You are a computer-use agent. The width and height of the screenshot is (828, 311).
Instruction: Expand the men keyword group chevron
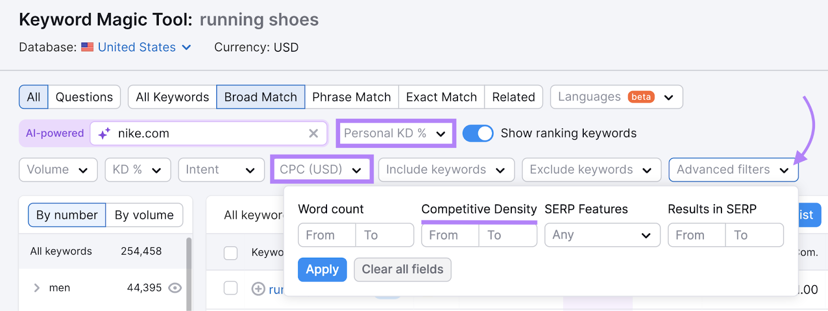coord(37,288)
